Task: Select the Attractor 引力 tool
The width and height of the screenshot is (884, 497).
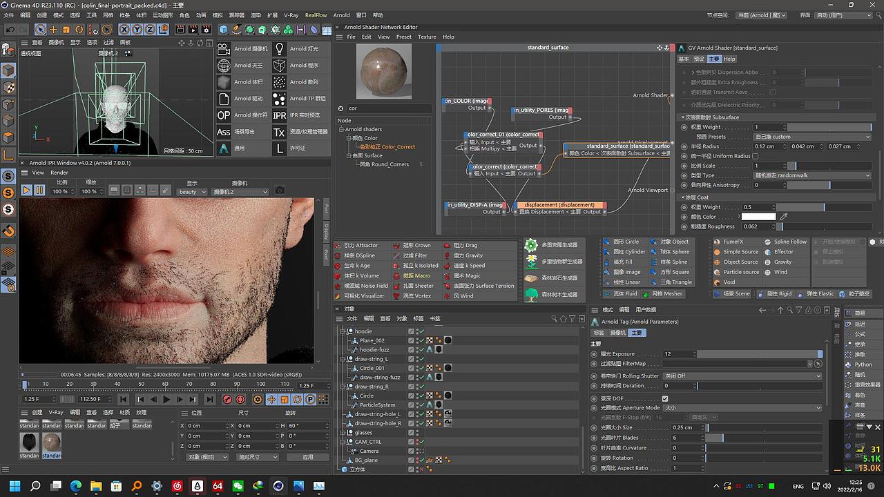Action: click(x=361, y=245)
